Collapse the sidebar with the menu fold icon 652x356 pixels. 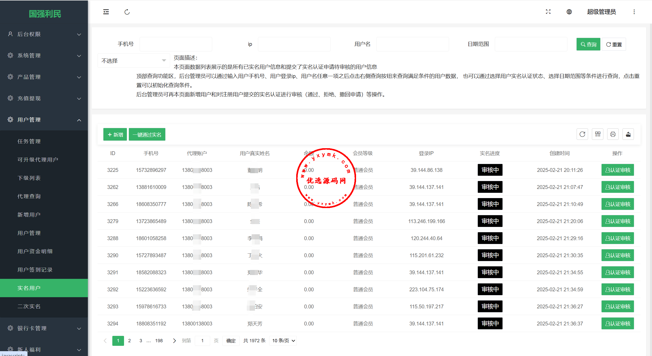[106, 12]
